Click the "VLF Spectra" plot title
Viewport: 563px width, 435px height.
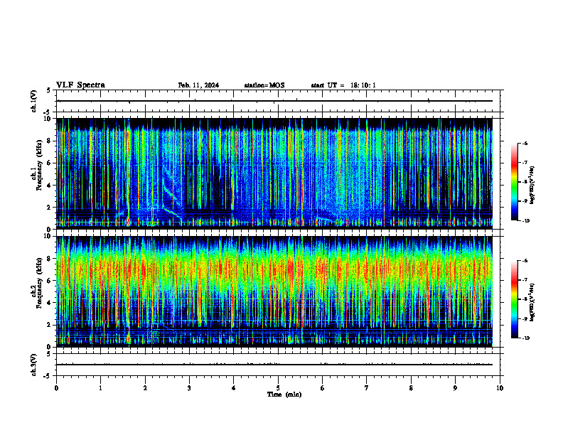tap(80, 85)
